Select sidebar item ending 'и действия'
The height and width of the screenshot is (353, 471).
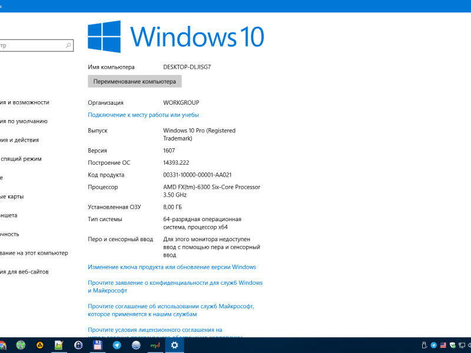tap(19, 140)
